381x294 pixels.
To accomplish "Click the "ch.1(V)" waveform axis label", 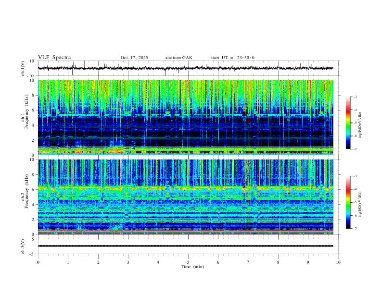I will tap(23, 68).
